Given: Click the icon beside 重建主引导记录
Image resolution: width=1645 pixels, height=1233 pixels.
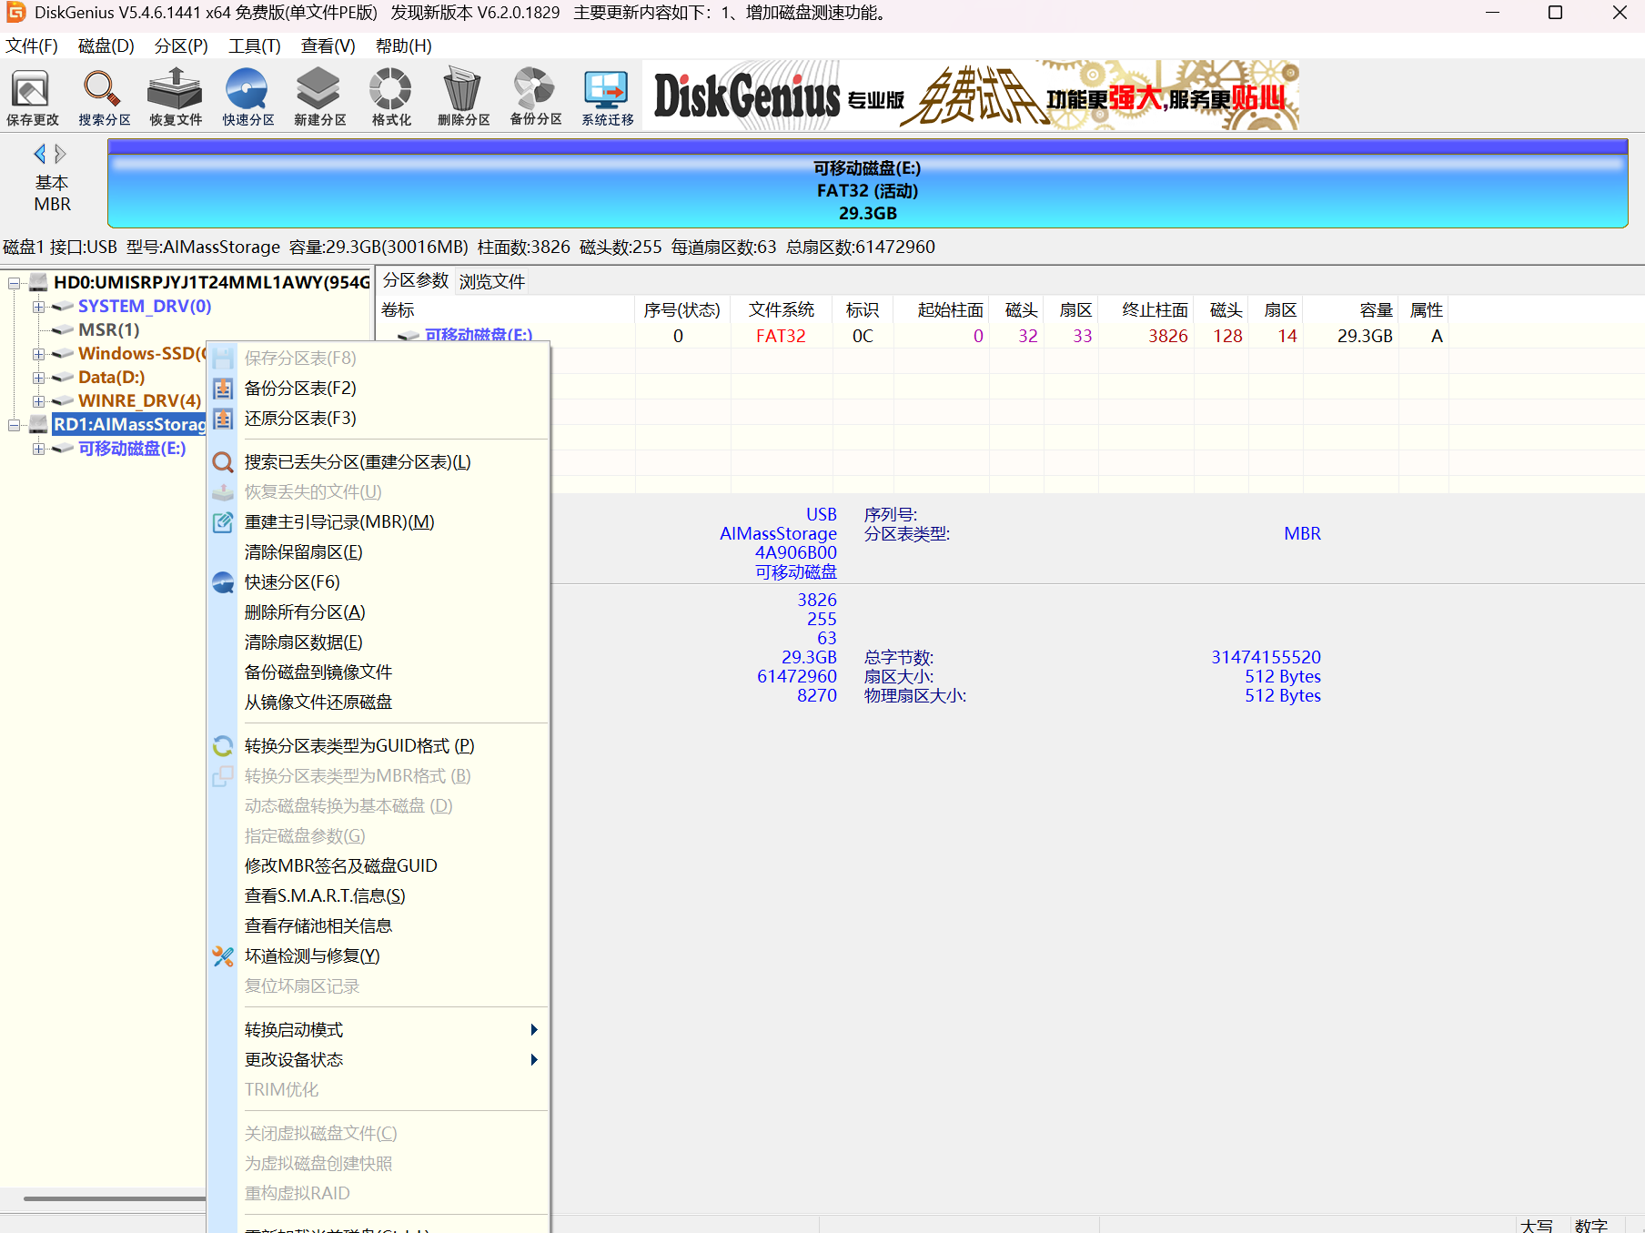Looking at the screenshot, I should click(x=223, y=522).
